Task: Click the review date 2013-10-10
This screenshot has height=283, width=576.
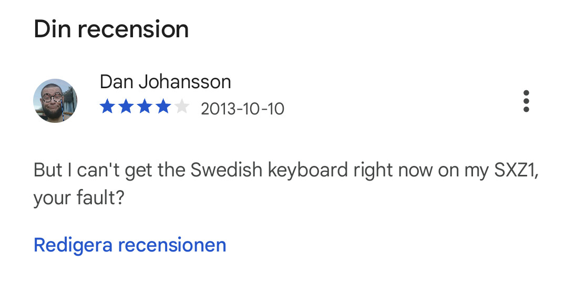Action: tap(242, 109)
